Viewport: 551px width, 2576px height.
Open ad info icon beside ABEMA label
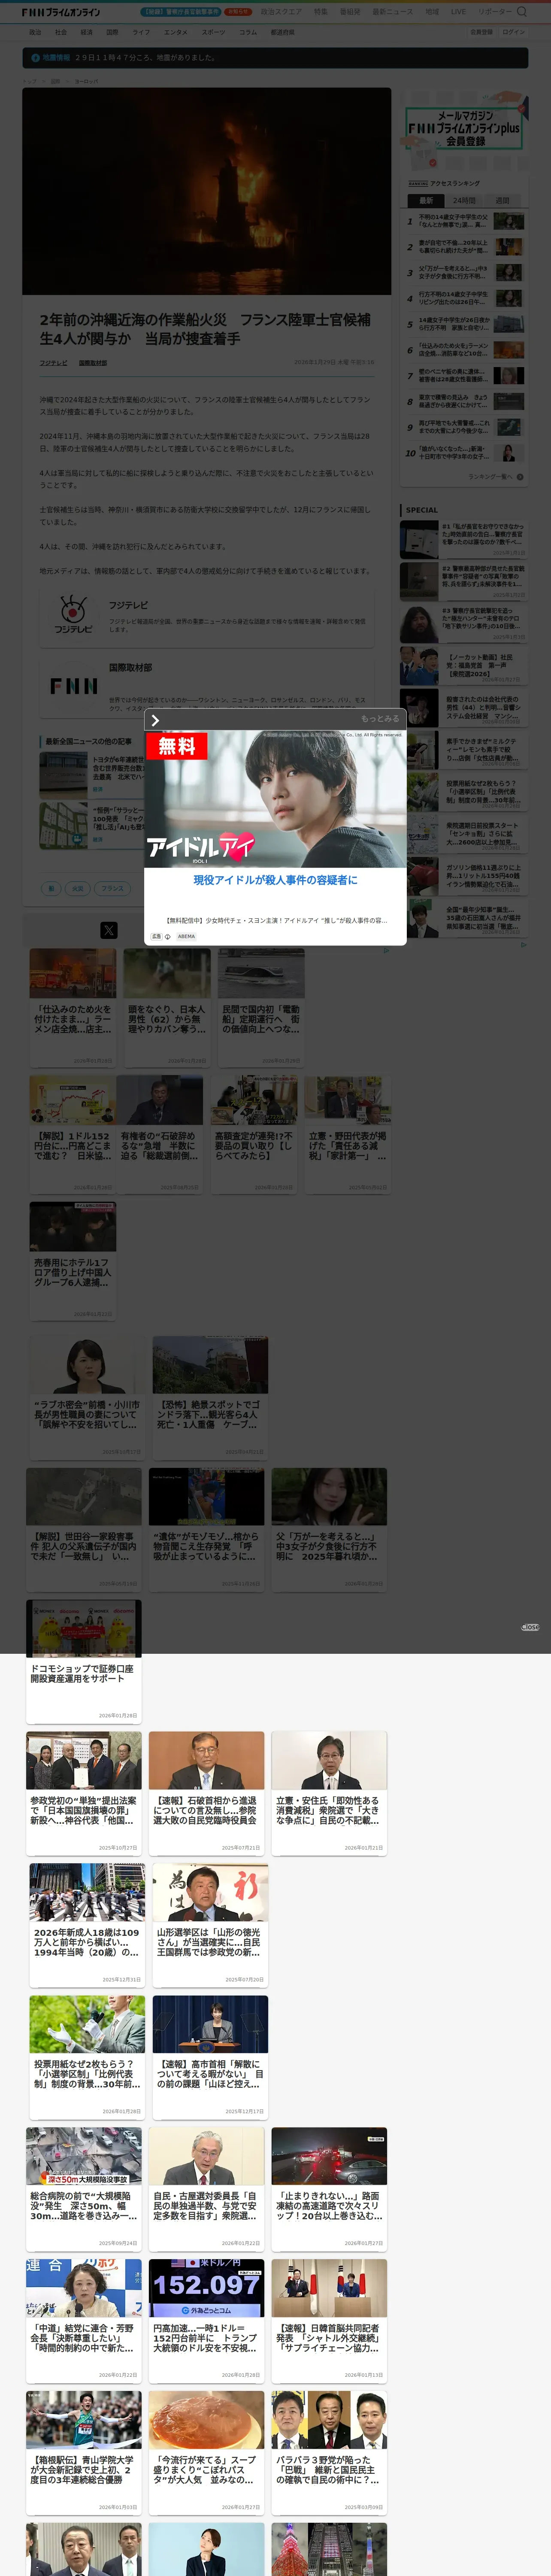coord(167,937)
